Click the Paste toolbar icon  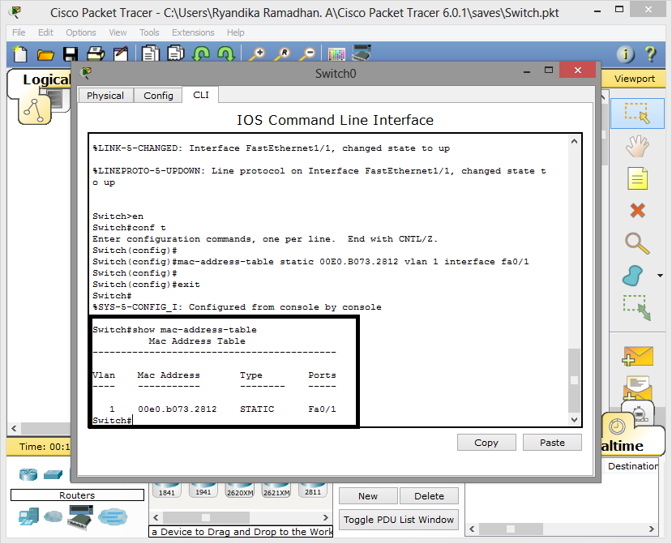(x=176, y=54)
